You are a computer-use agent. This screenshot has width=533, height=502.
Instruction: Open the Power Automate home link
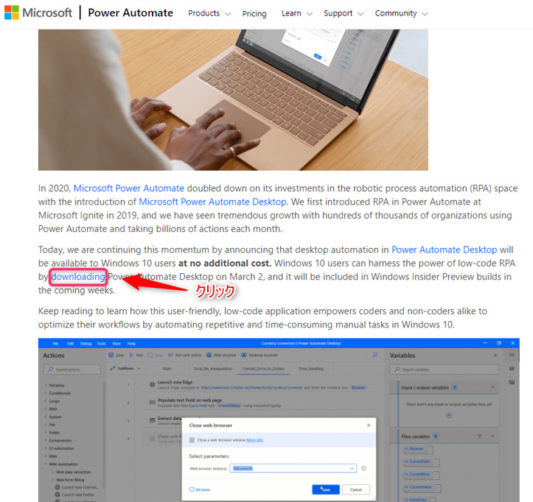130,13
